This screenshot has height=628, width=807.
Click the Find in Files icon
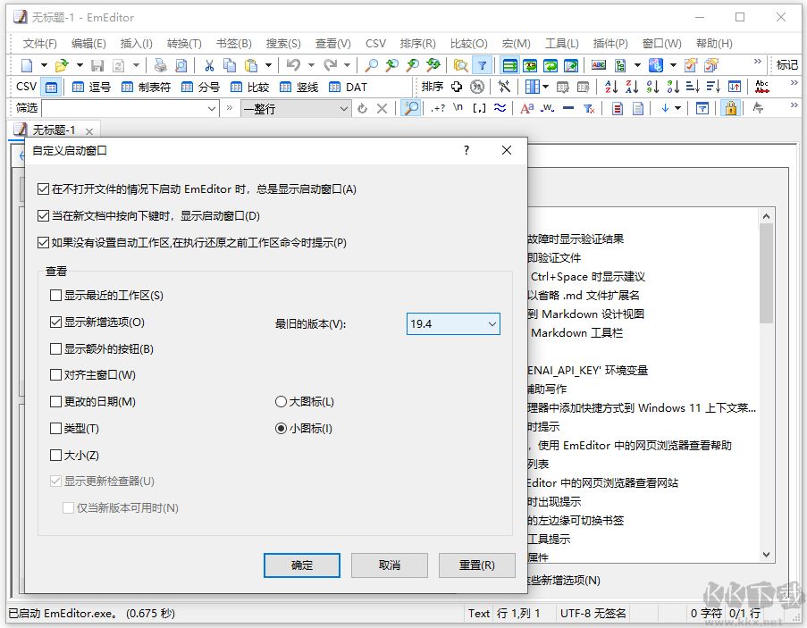click(460, 65)
